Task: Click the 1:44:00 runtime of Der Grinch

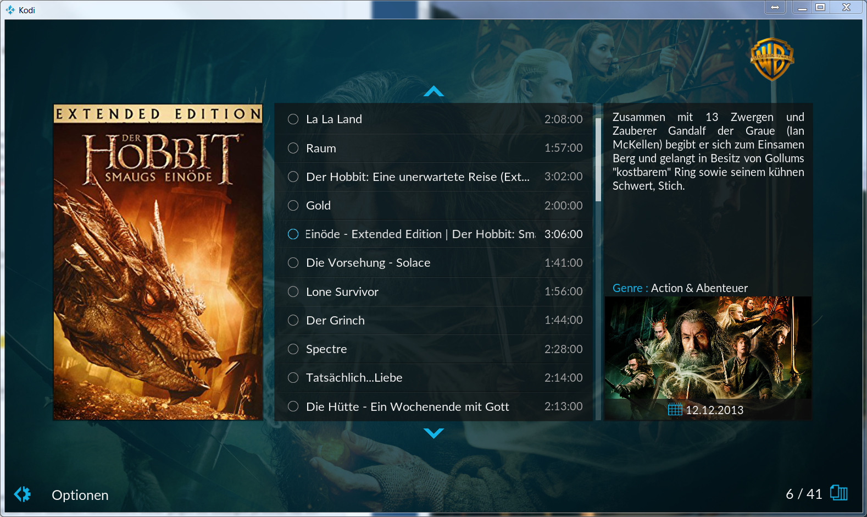Action: coord(563,320)
